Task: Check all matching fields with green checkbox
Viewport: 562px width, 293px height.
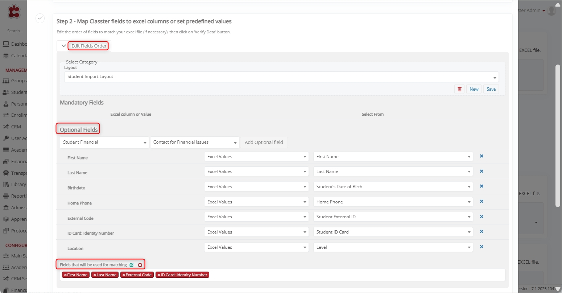Action: (x=132, y=265)
